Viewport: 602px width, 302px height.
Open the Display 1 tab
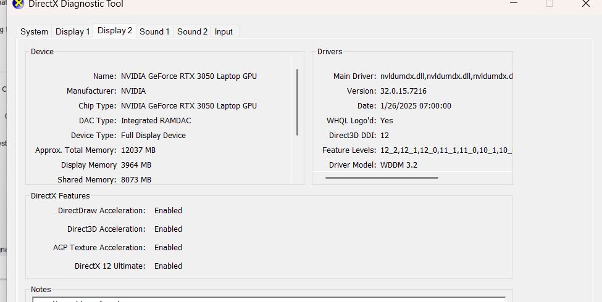coord(73,31)
